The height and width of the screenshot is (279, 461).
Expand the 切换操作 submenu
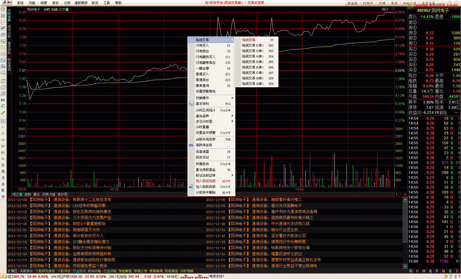[x=211, y=98]
